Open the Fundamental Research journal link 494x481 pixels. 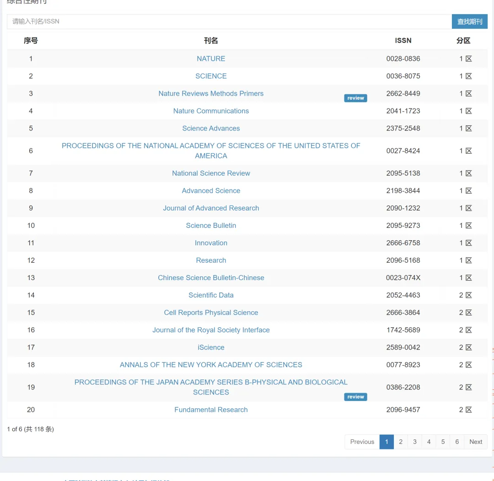pyautogui.click(x=211, y=410)
